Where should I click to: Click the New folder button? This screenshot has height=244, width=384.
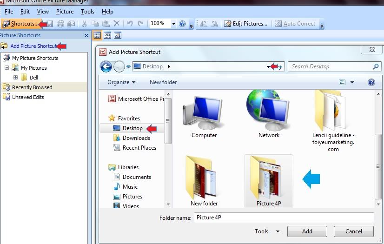coord(163,82)
